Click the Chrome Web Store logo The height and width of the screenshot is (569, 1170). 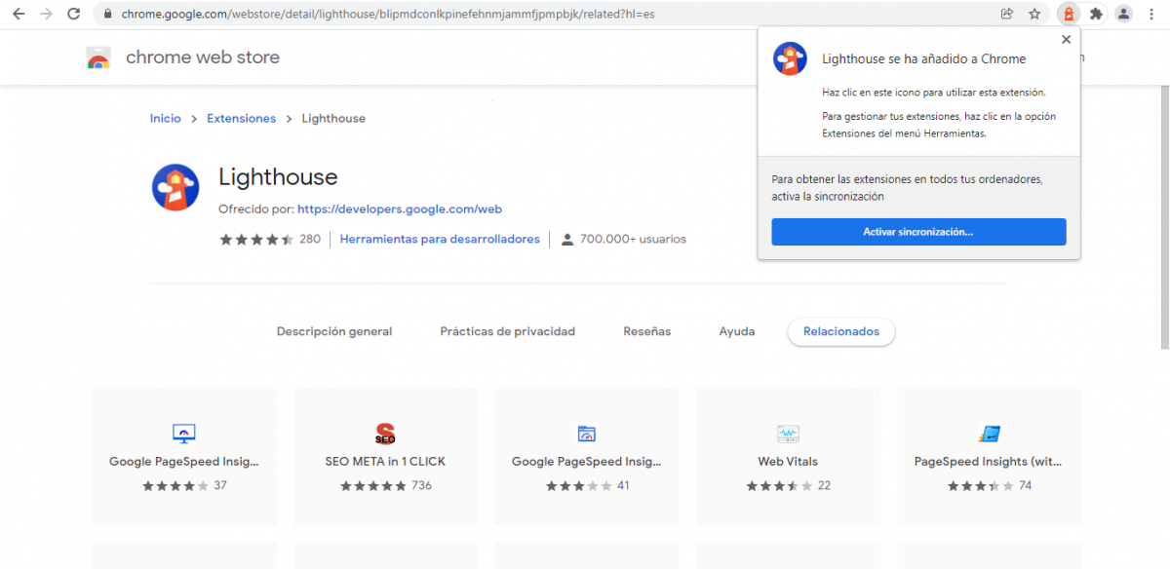tap(98, 58)
